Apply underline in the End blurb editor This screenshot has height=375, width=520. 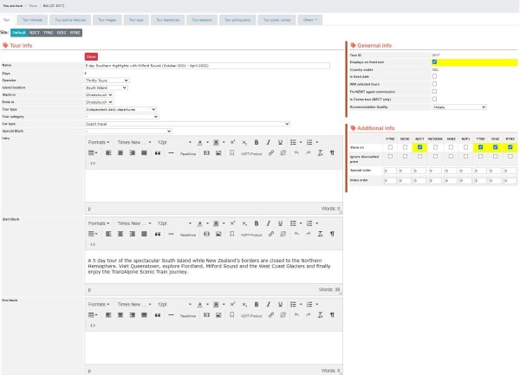click(280, 305)
